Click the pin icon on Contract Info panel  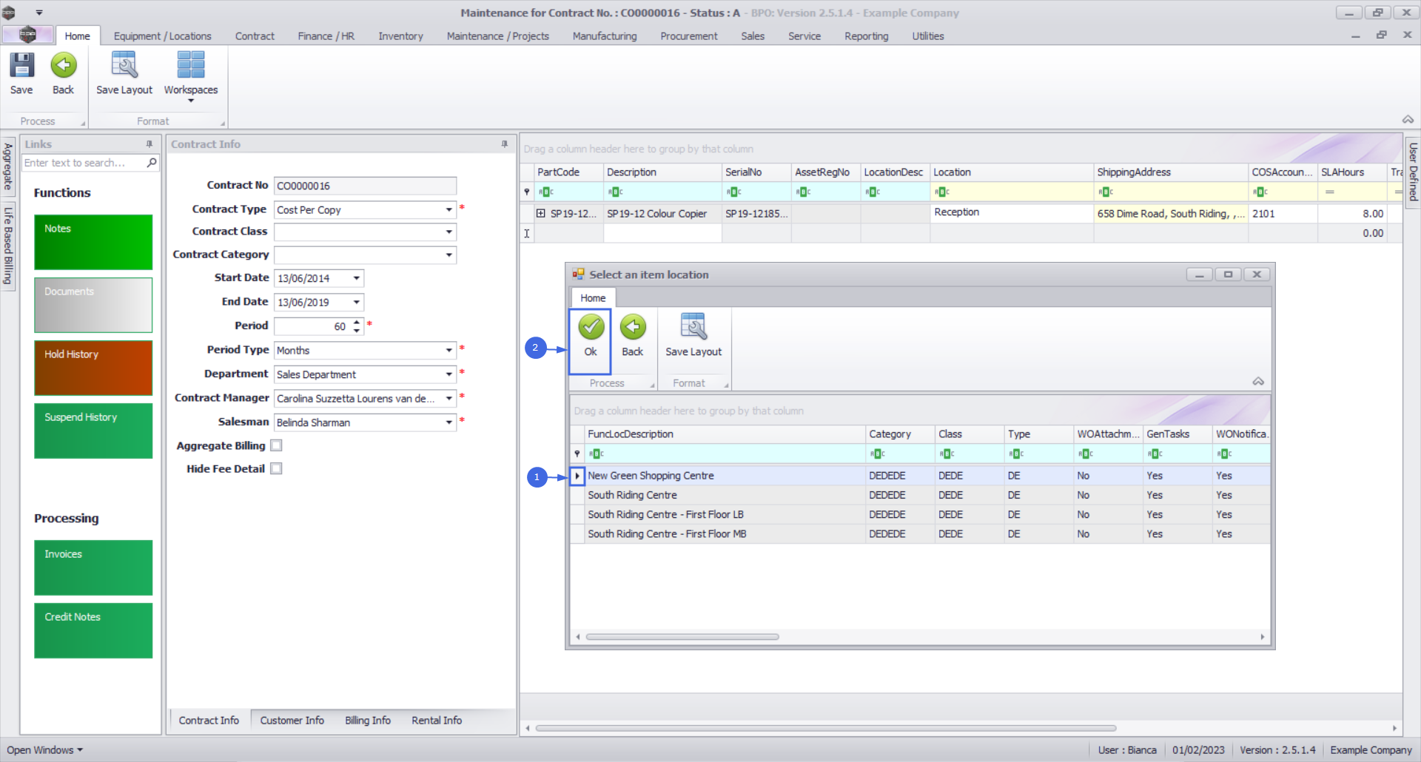(505, 144)
